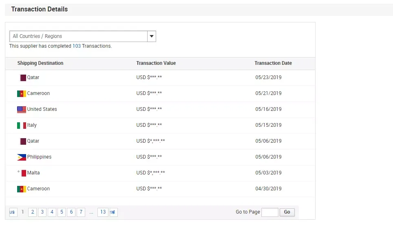This screenshot has height=225, width=393.
Task: Focus the Go to Page input box
Action: click(269, 212)
